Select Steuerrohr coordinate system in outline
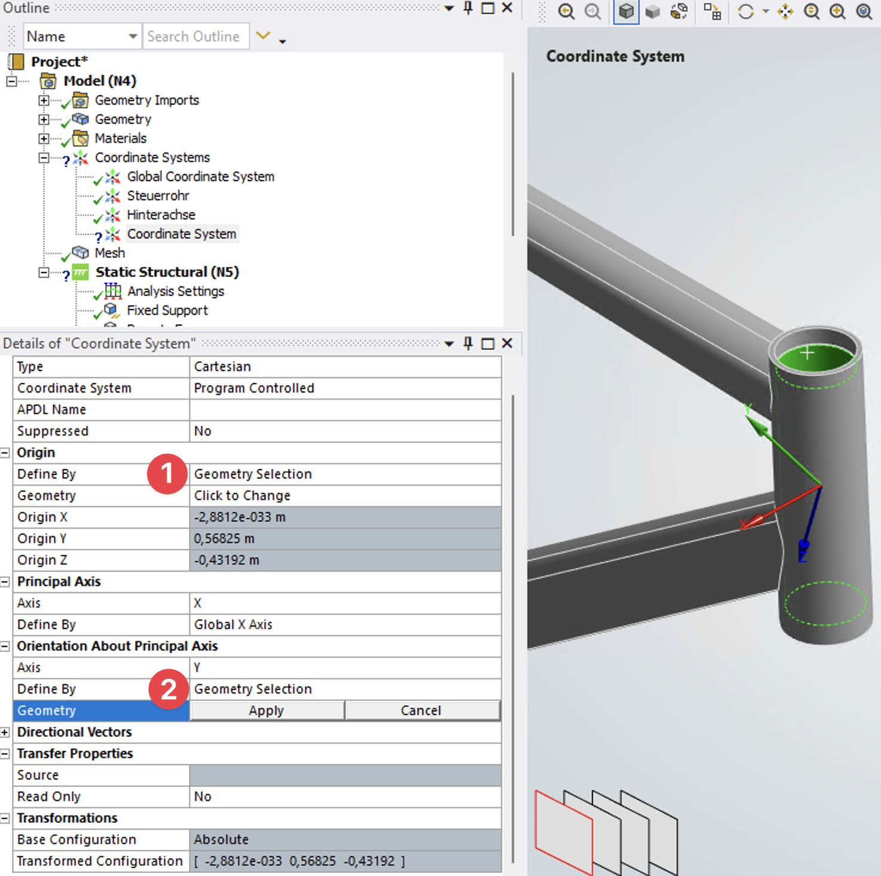The width and height of the screenshot is (881, 876). [158, 196]
